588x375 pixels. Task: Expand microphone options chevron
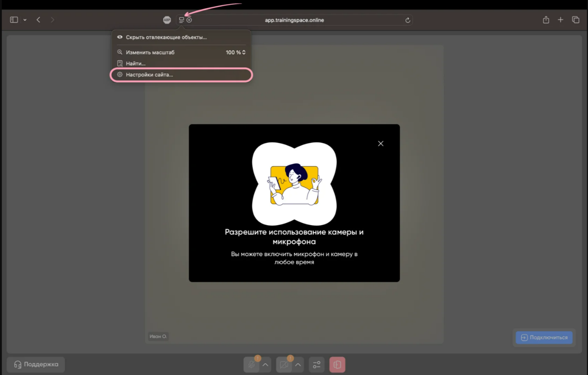pyautogui.click(x=266, y=364)
